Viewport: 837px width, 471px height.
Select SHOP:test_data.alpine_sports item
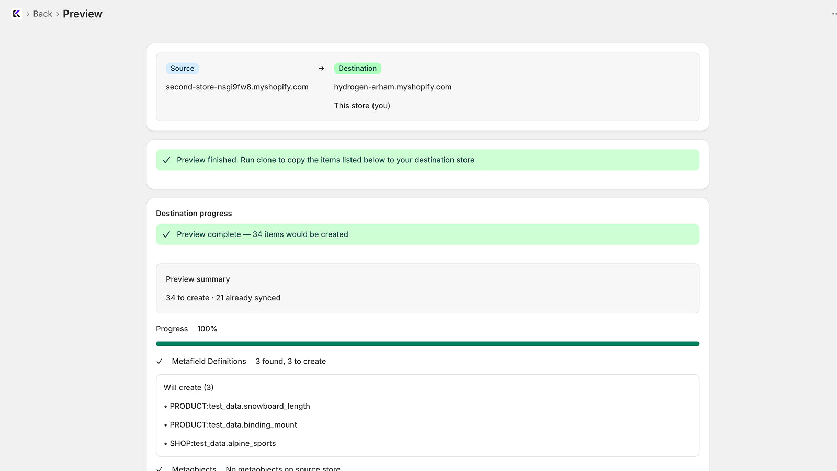[x=223, y=443]
